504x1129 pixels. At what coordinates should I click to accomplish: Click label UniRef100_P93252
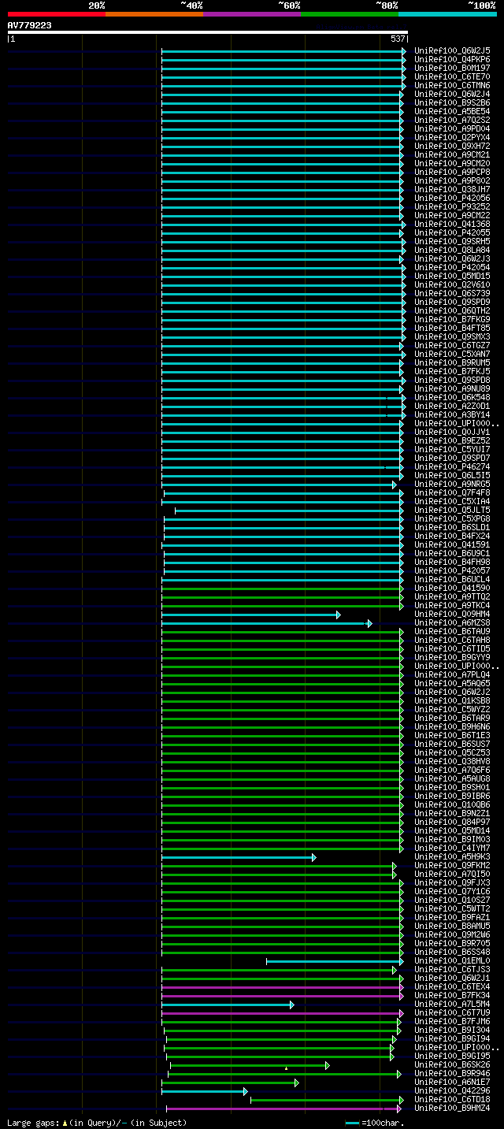pyautogui.click(x=452, y=206)
